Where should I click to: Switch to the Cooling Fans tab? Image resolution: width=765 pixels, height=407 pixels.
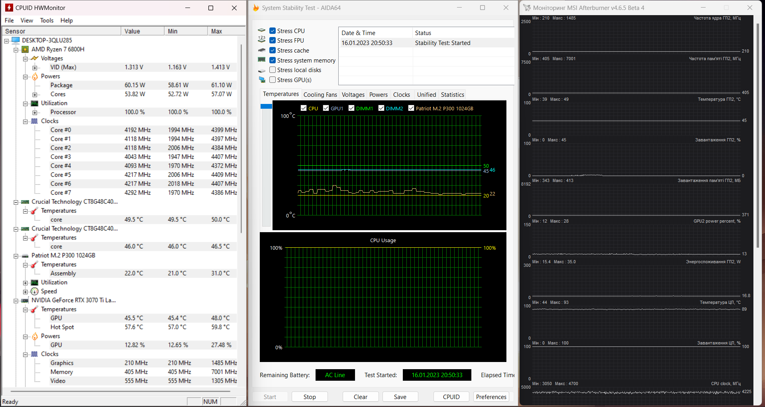[x=320, y=95]
